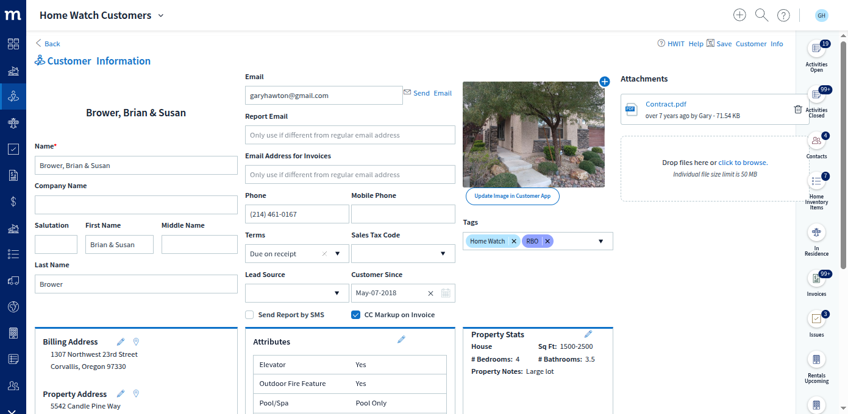Click the Salutation input field
Viewport: 848px width, 414px height.
(x=56, y=244)
